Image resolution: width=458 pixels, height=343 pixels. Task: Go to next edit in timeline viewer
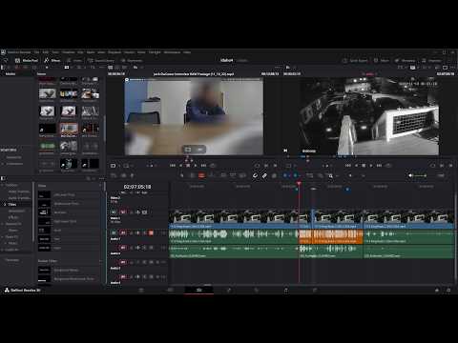[379, 166]
